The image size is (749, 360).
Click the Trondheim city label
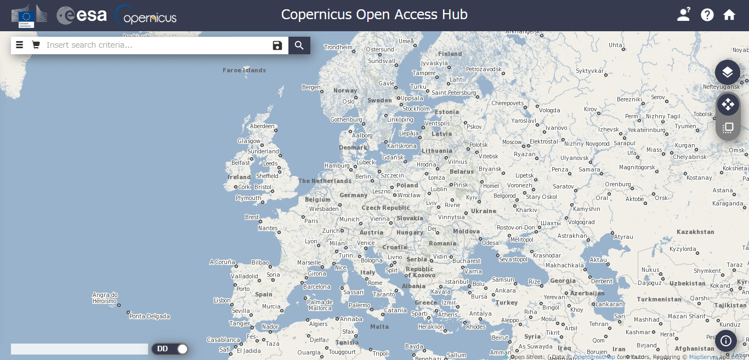[338, 47]
